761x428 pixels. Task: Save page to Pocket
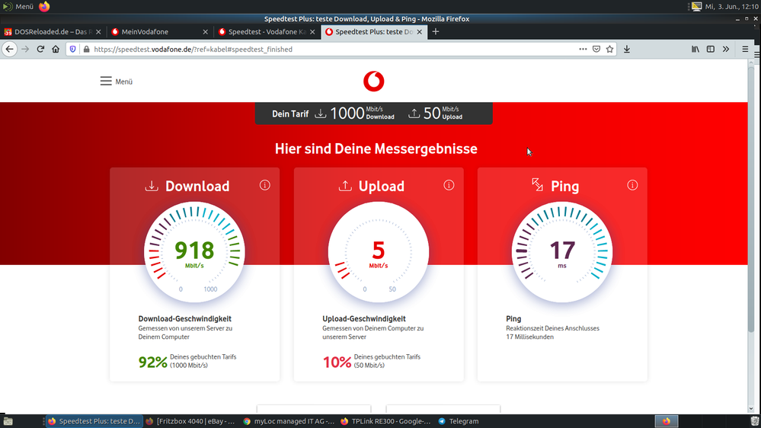click(596, 49)
